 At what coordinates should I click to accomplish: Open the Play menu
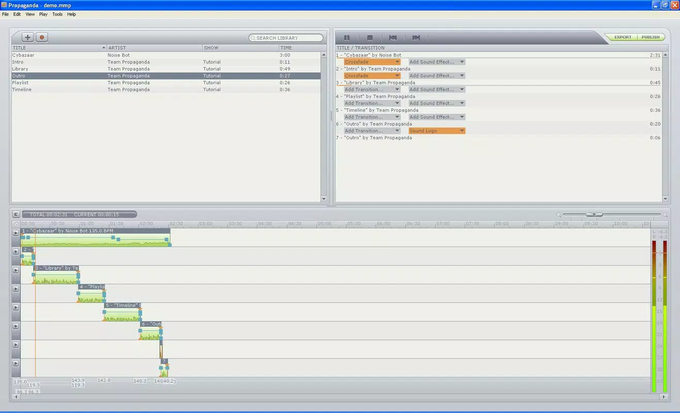[43, 14]
